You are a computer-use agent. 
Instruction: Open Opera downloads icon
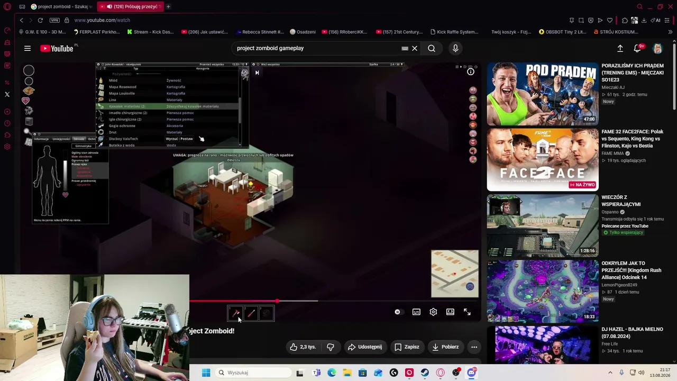pos(644,20)
